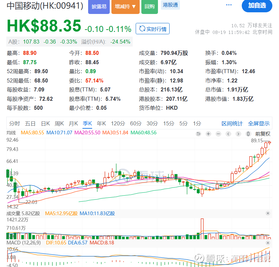The width and height of the screenshot is (279, 267).
Task: Refresh via 实时行情 button
Action: click(x=153, y=29)
